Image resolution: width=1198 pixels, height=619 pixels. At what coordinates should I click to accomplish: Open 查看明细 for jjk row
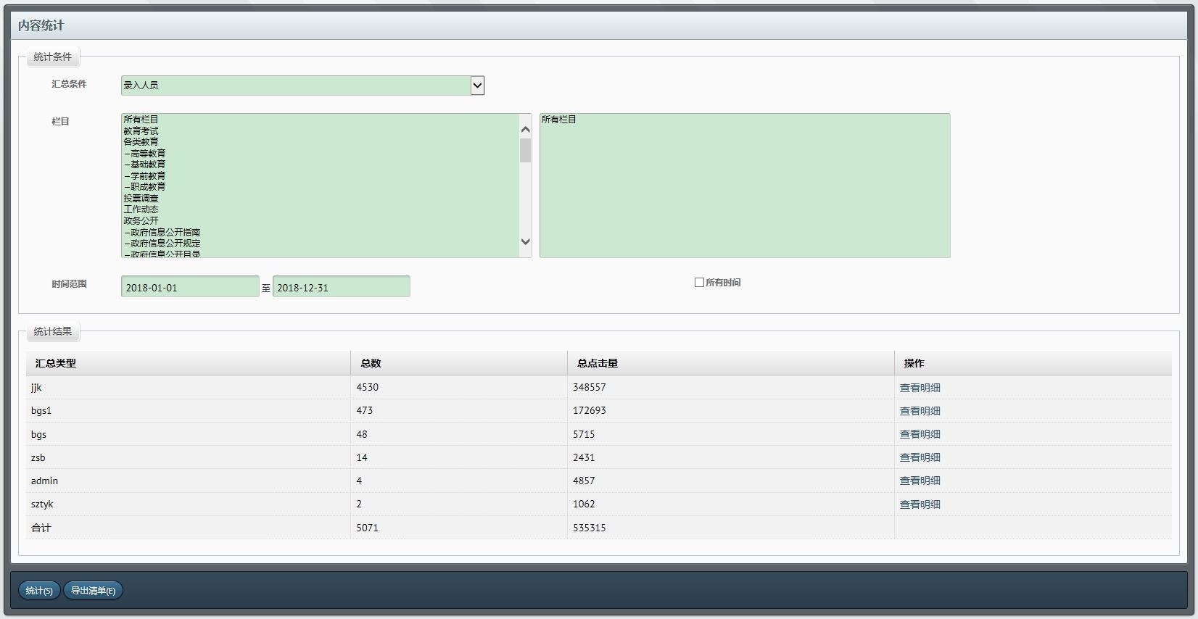click(920, 388)
